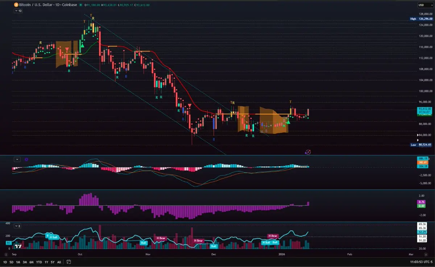Image resolution: width=435 pixels, height=267 pixels.
Task: Select the 1Y time range
Action: pyautogui.click(x=46, y=262)
